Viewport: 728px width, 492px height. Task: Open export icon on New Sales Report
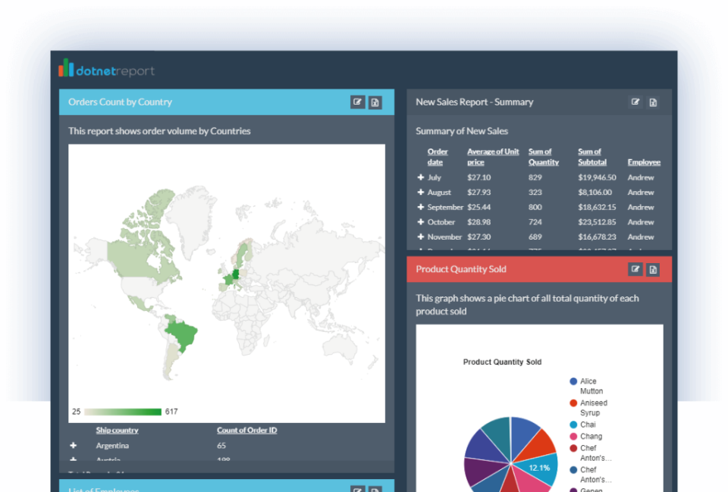653,102
